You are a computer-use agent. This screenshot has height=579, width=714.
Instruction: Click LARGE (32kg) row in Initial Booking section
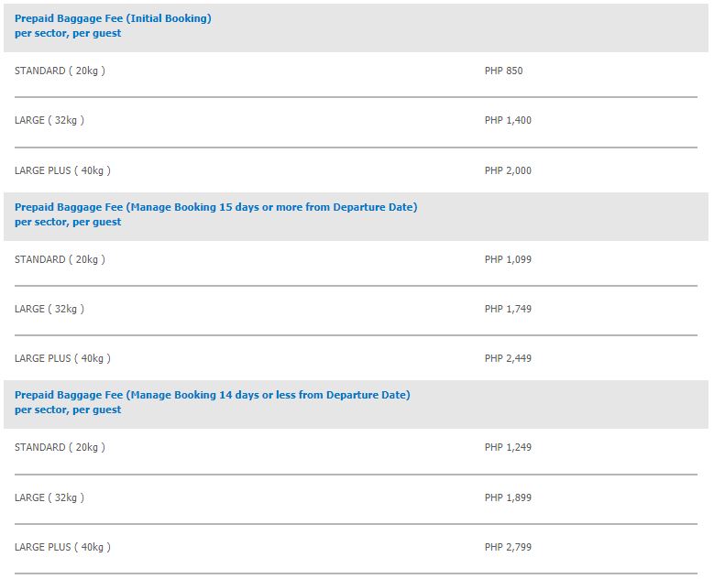click(49, 120)
